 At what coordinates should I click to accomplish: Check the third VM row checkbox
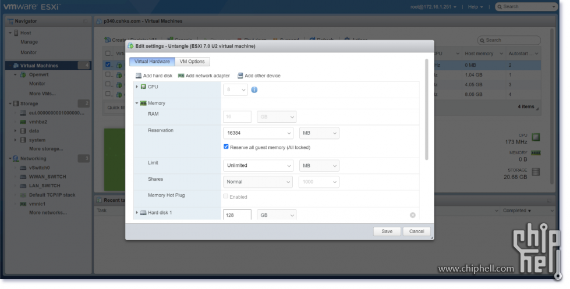click(108, 84)
